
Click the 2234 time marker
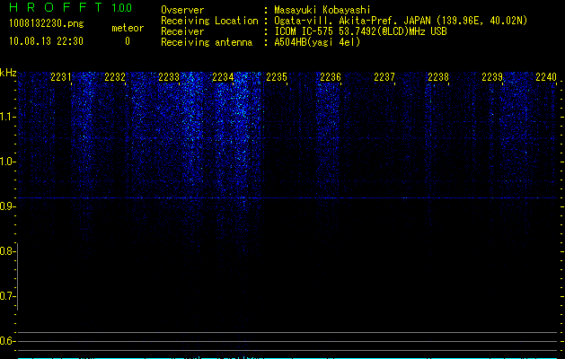click(x=223, y=77)
